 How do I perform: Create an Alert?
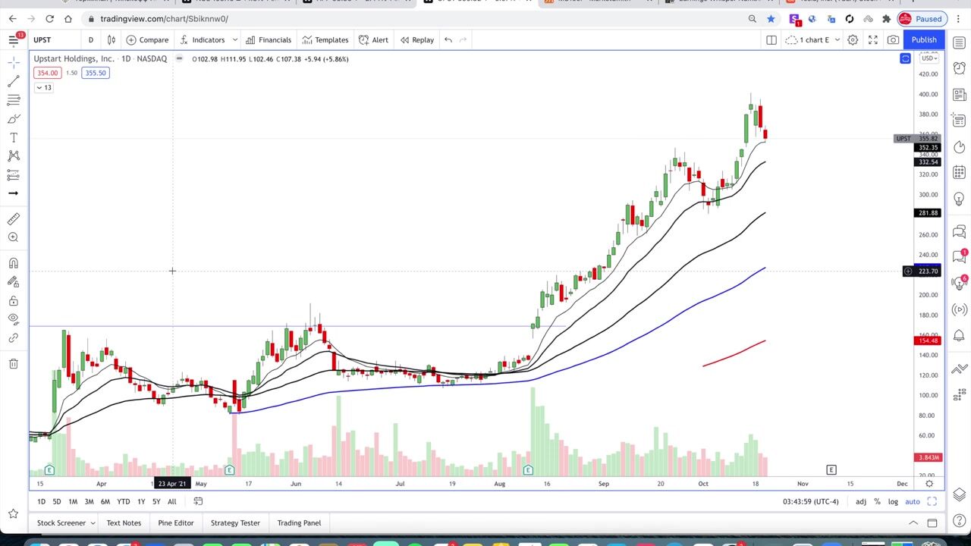pos(374,40)
